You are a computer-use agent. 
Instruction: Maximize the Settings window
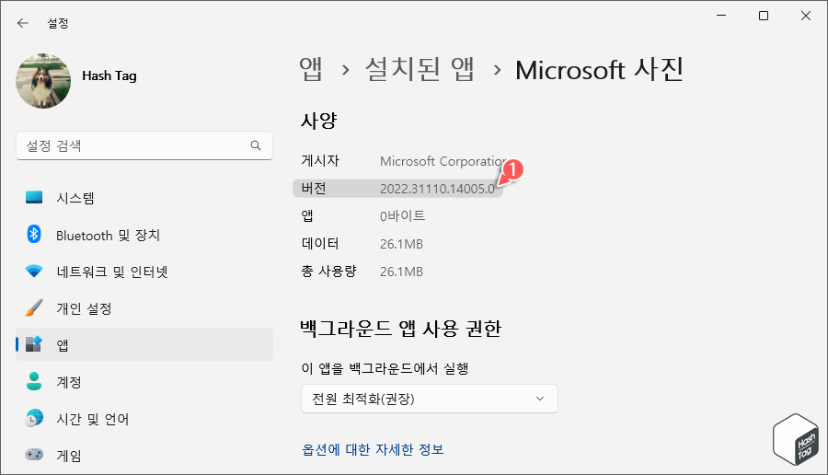click(x=764, y=16)
